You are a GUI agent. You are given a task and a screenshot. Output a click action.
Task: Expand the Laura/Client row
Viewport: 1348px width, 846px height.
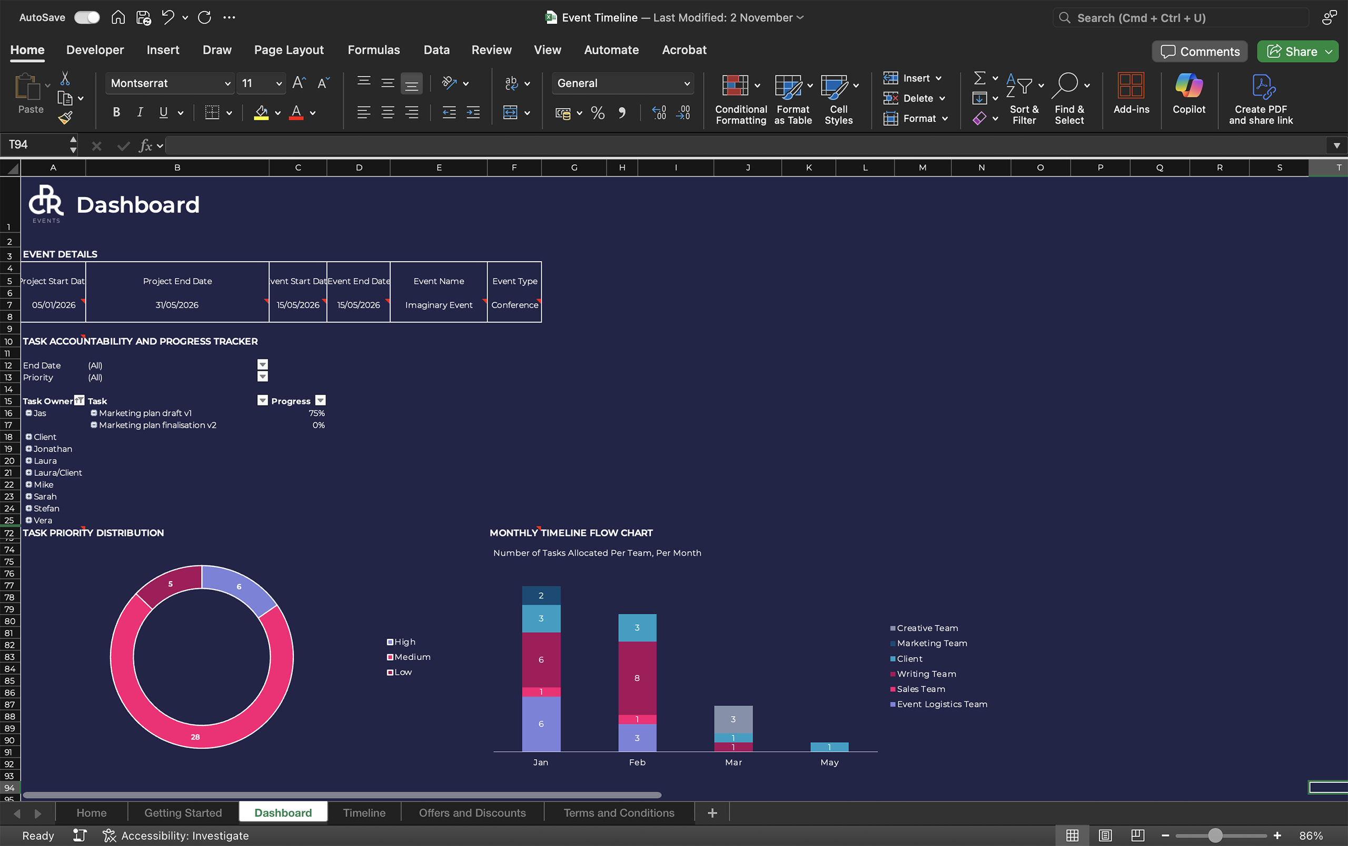point(28,473)
